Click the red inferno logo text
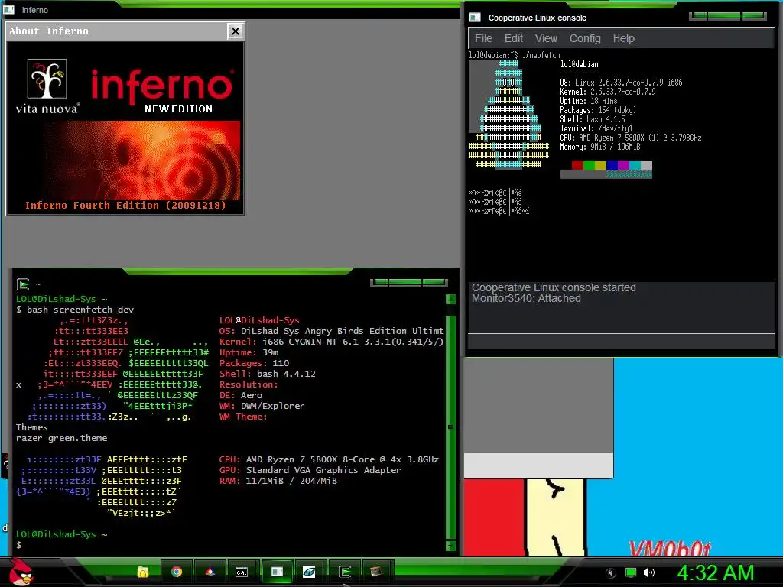Image resolution: width=783 pixels, height=587 pixels. click(162, 86)
